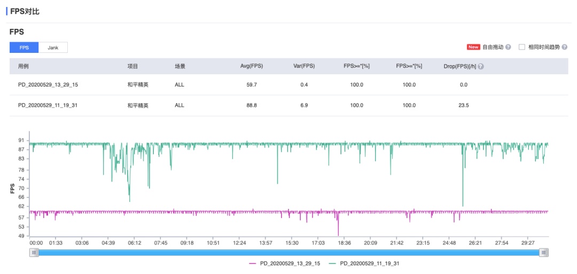Viewport: 577px width, 274px height.
Task: Click the Avg(FPS) column header
Action: (x=252, y=67)
